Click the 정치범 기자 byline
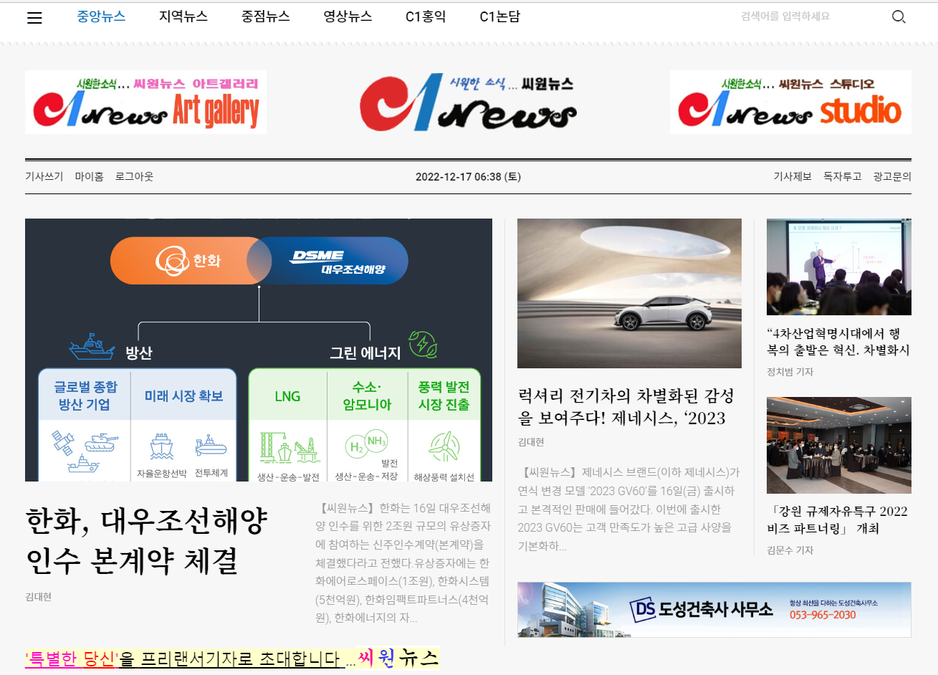 tap(790, 372)
